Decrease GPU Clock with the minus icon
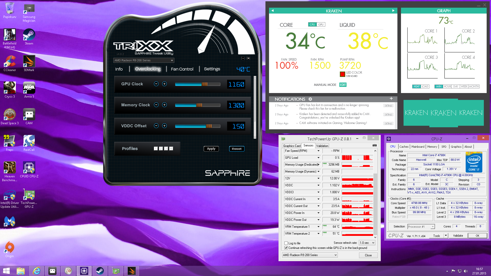 pyautogui.click(x=156, y=84)
